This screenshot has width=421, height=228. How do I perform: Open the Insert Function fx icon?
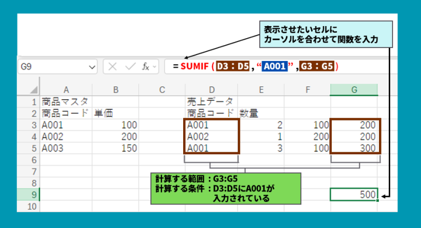[x=145, y=67]
